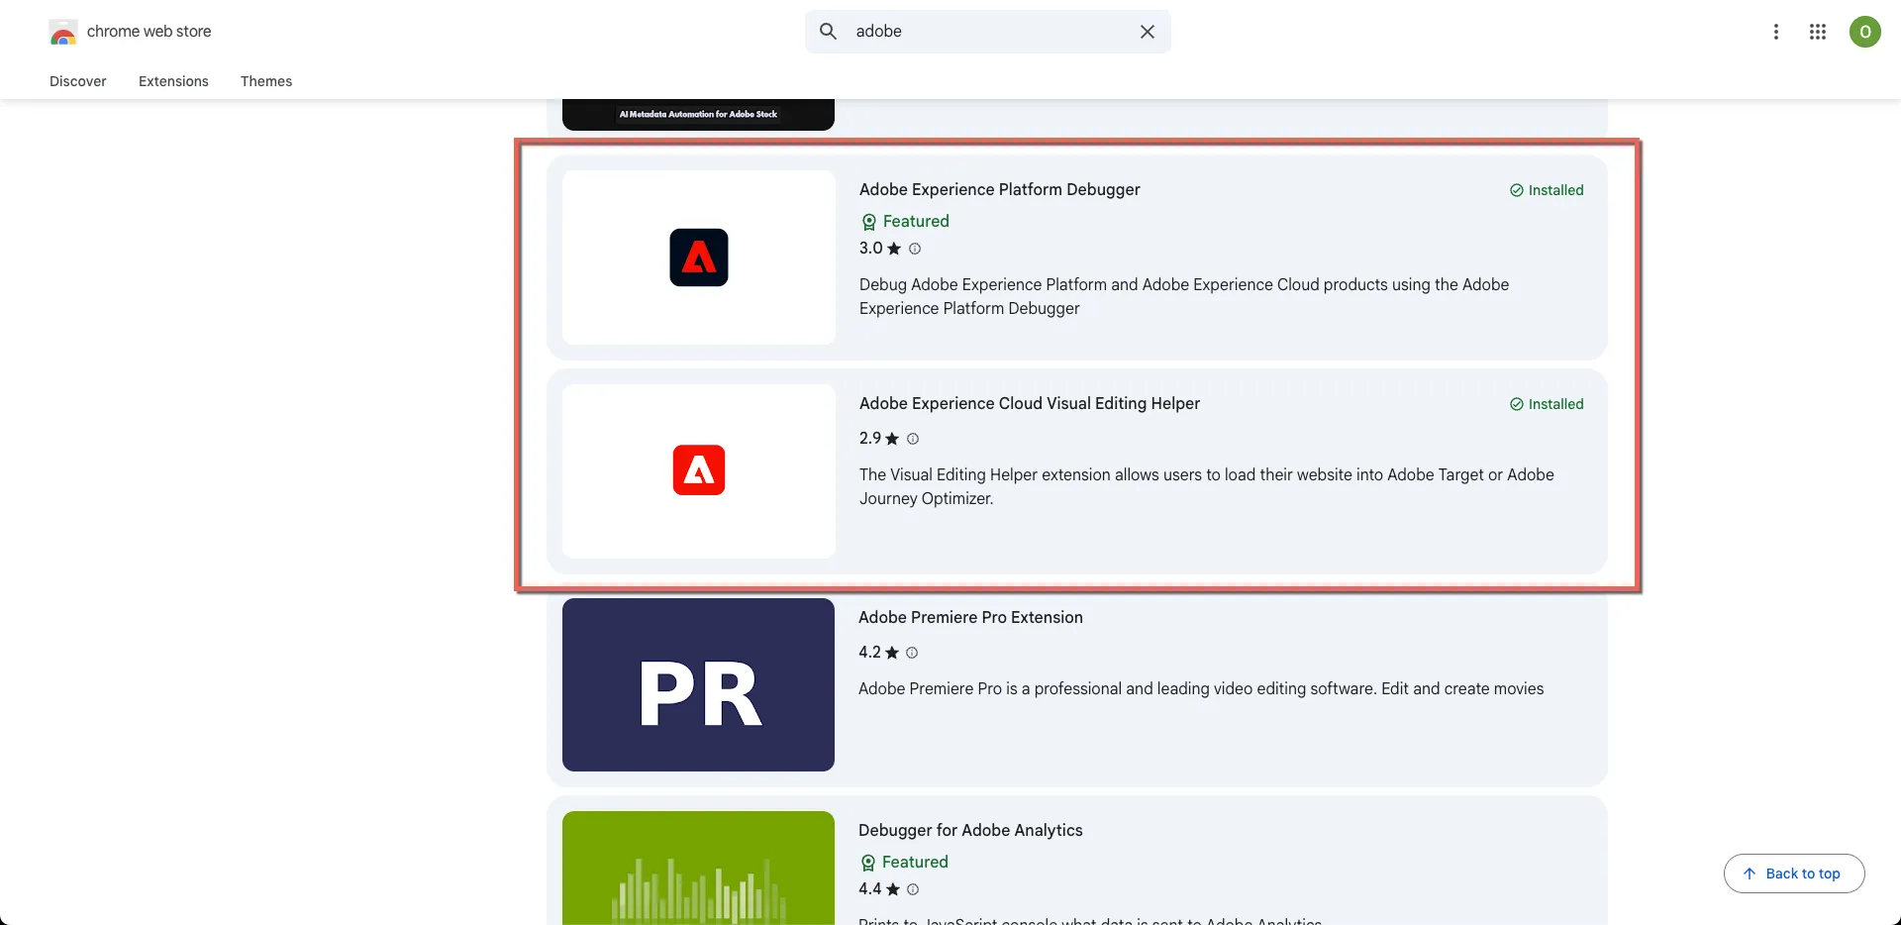Viewport: 1901px width, 925px height.
Task: Click the Adobe Experience Cloud Visual Editing Helper icon
Action: (x=699, y=470)
